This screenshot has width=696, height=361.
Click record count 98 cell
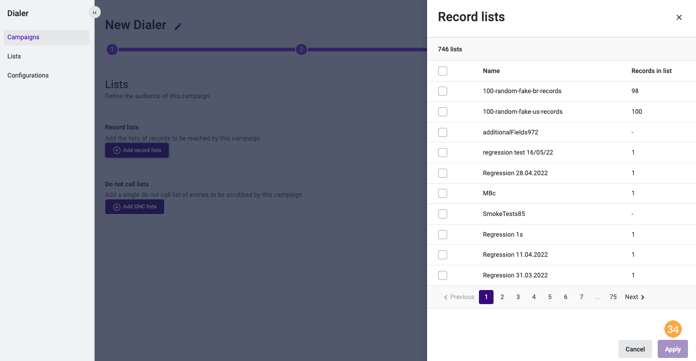point(635,91)
